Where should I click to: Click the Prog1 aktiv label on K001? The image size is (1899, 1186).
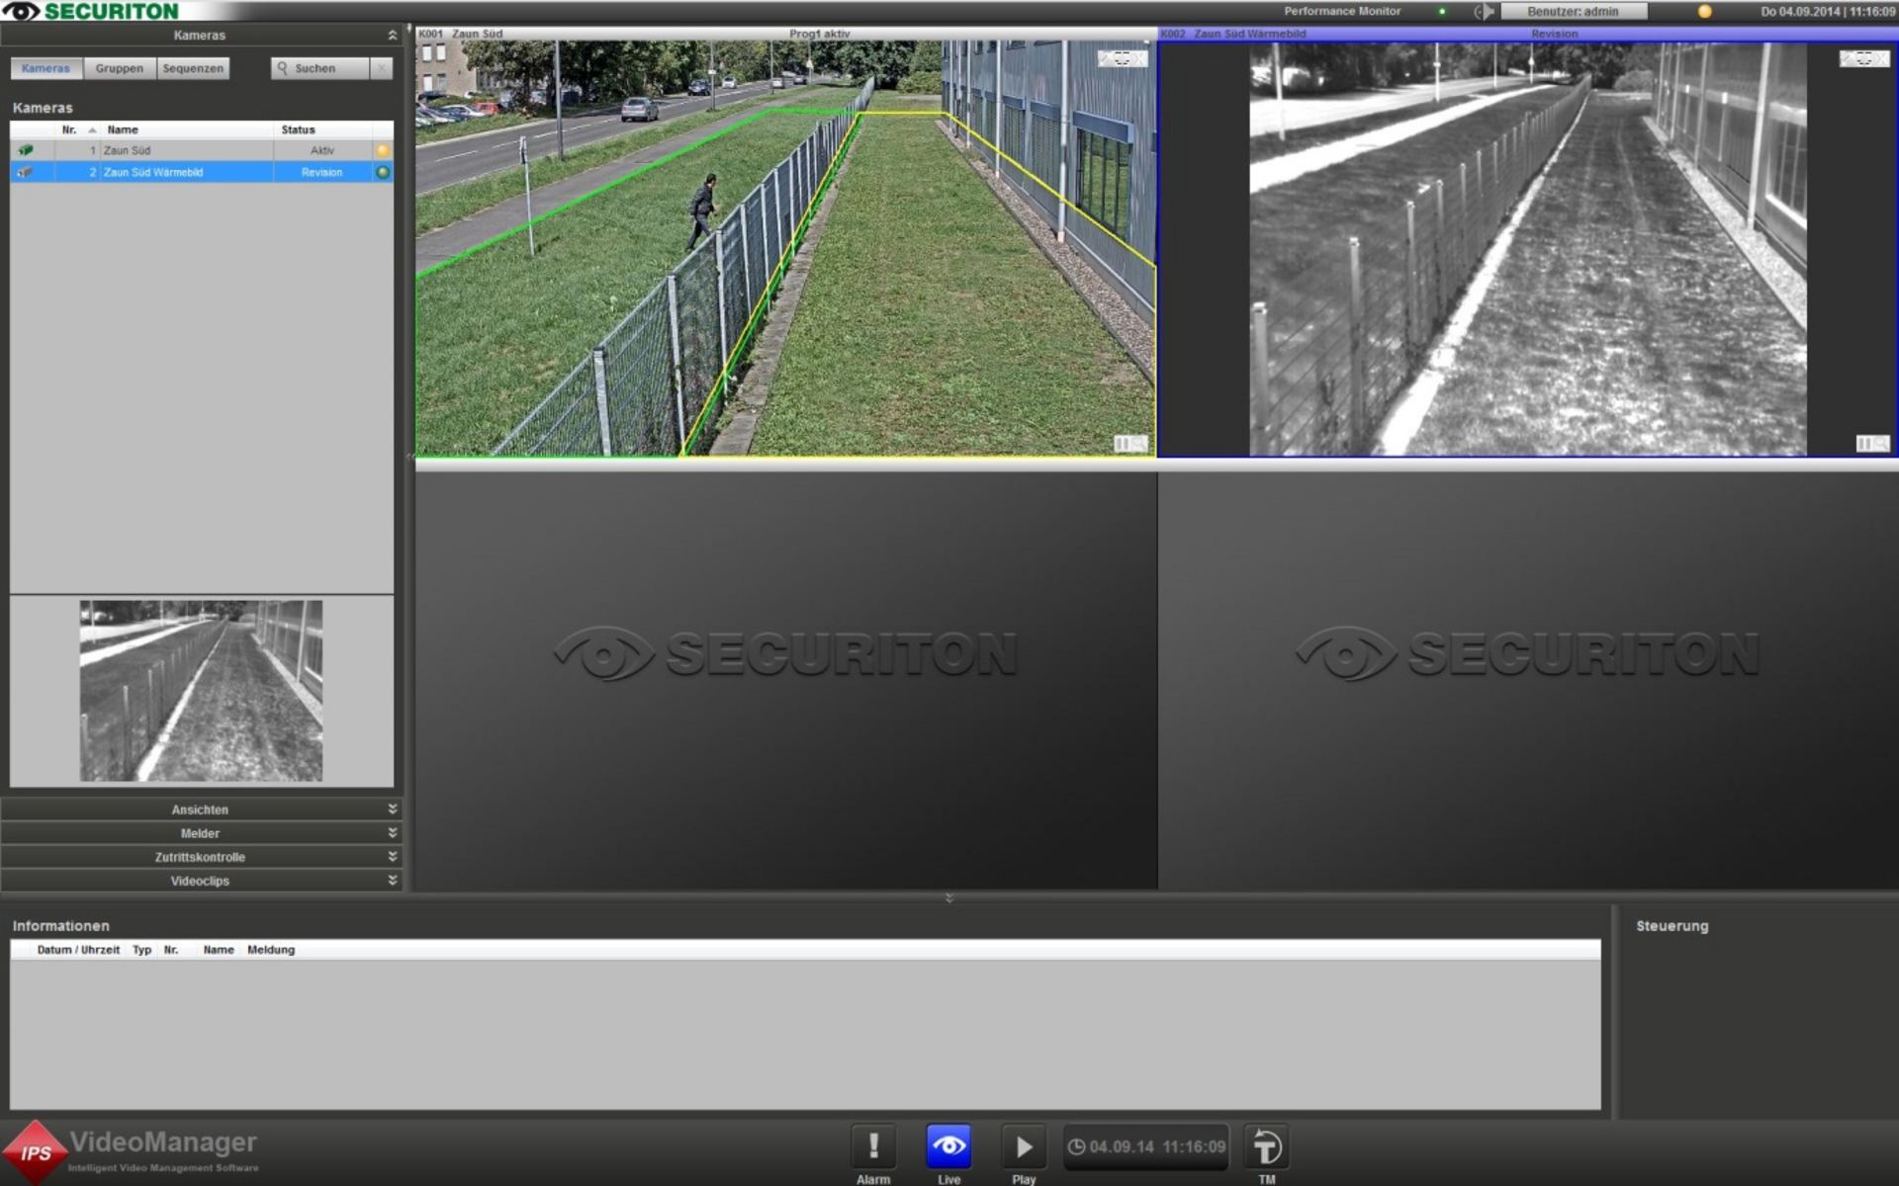click(x=820, y=34)
